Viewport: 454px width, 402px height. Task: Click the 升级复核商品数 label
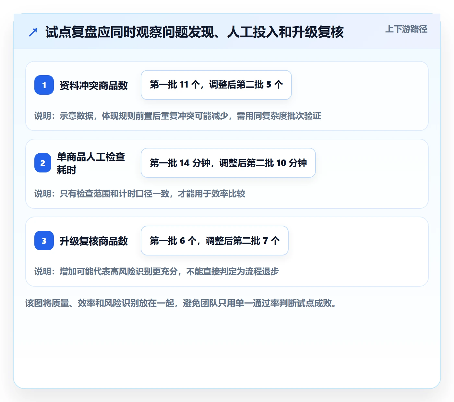[x=94, y=241]
